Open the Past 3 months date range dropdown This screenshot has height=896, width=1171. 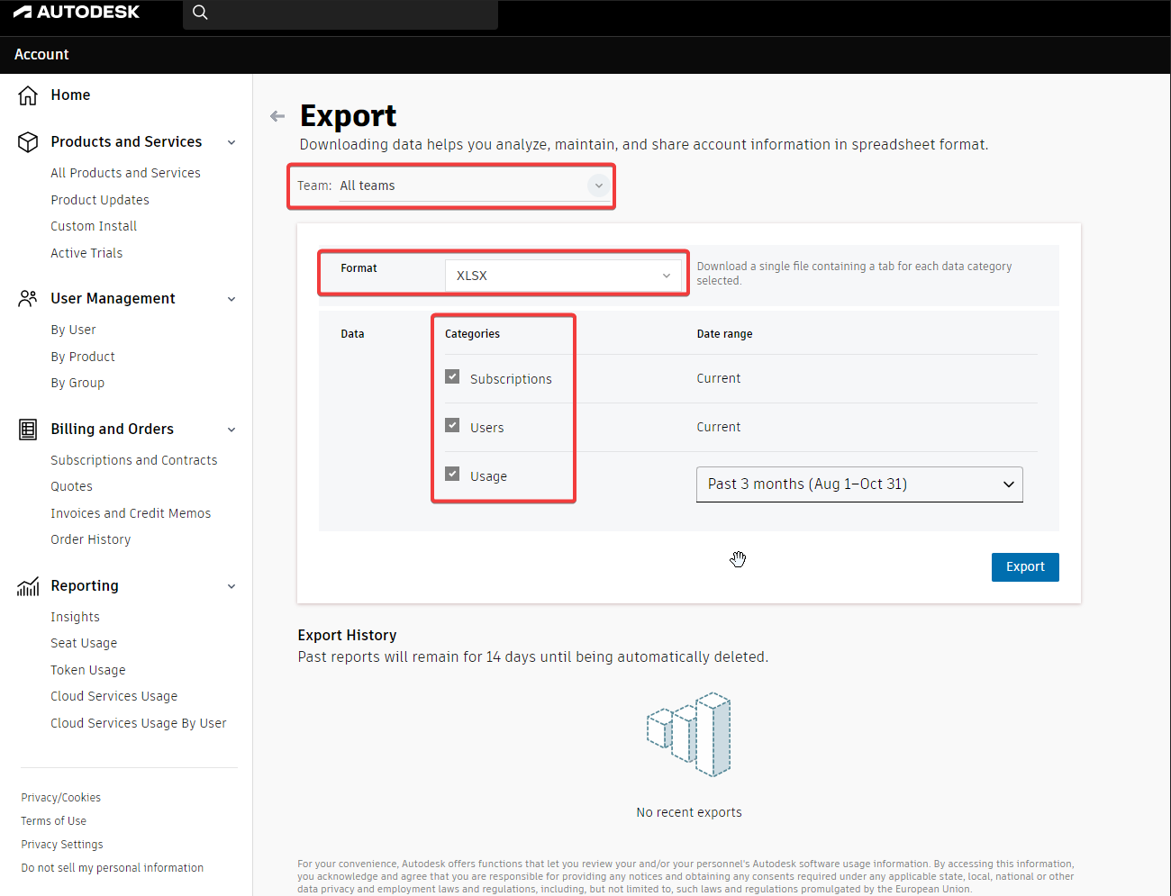click(859, 484)
